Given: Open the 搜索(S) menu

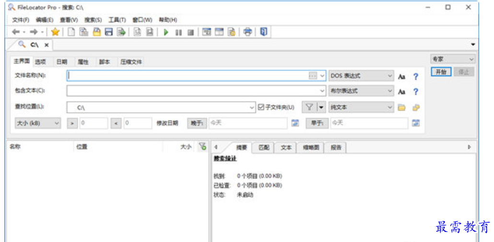Looking at the screenshot, I should point(93,20).
